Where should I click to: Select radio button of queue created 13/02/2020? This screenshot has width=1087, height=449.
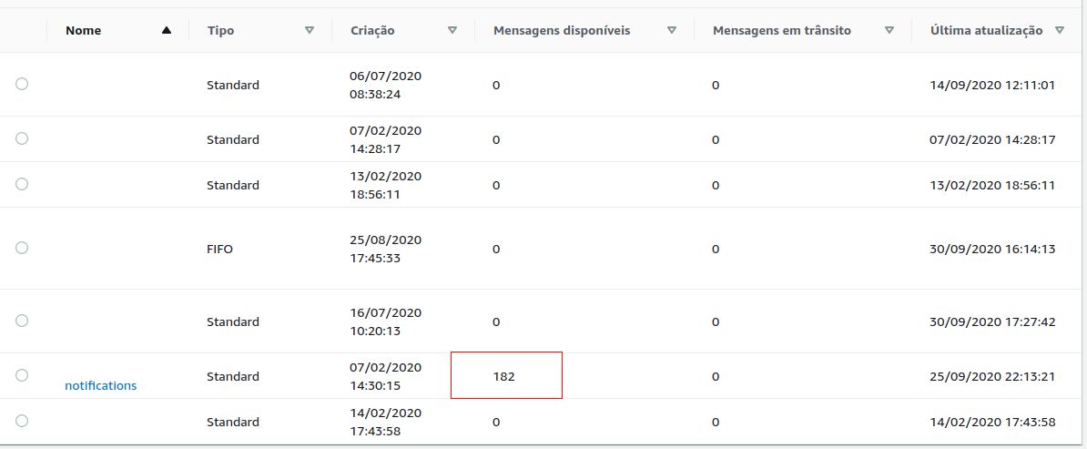coord(22,184)
